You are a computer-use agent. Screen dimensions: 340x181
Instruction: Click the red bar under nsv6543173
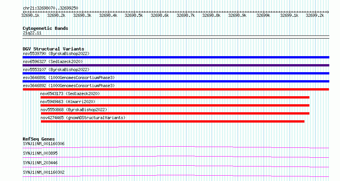click(x=175, y=97)
